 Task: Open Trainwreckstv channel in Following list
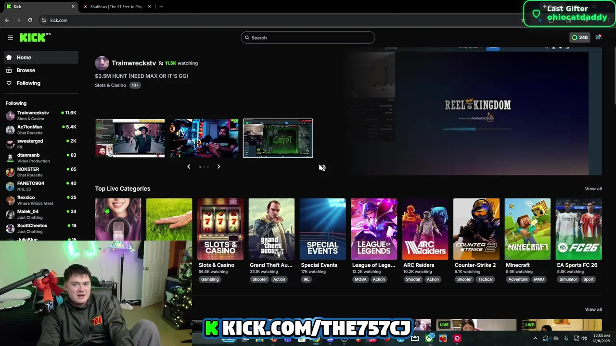pos(41,115)
